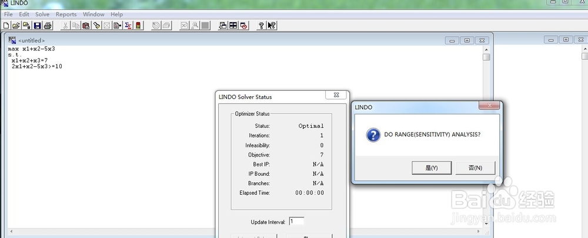Click 是(Y) to run sensitivity analysis
588x238 pixels.
coord(431,168)
